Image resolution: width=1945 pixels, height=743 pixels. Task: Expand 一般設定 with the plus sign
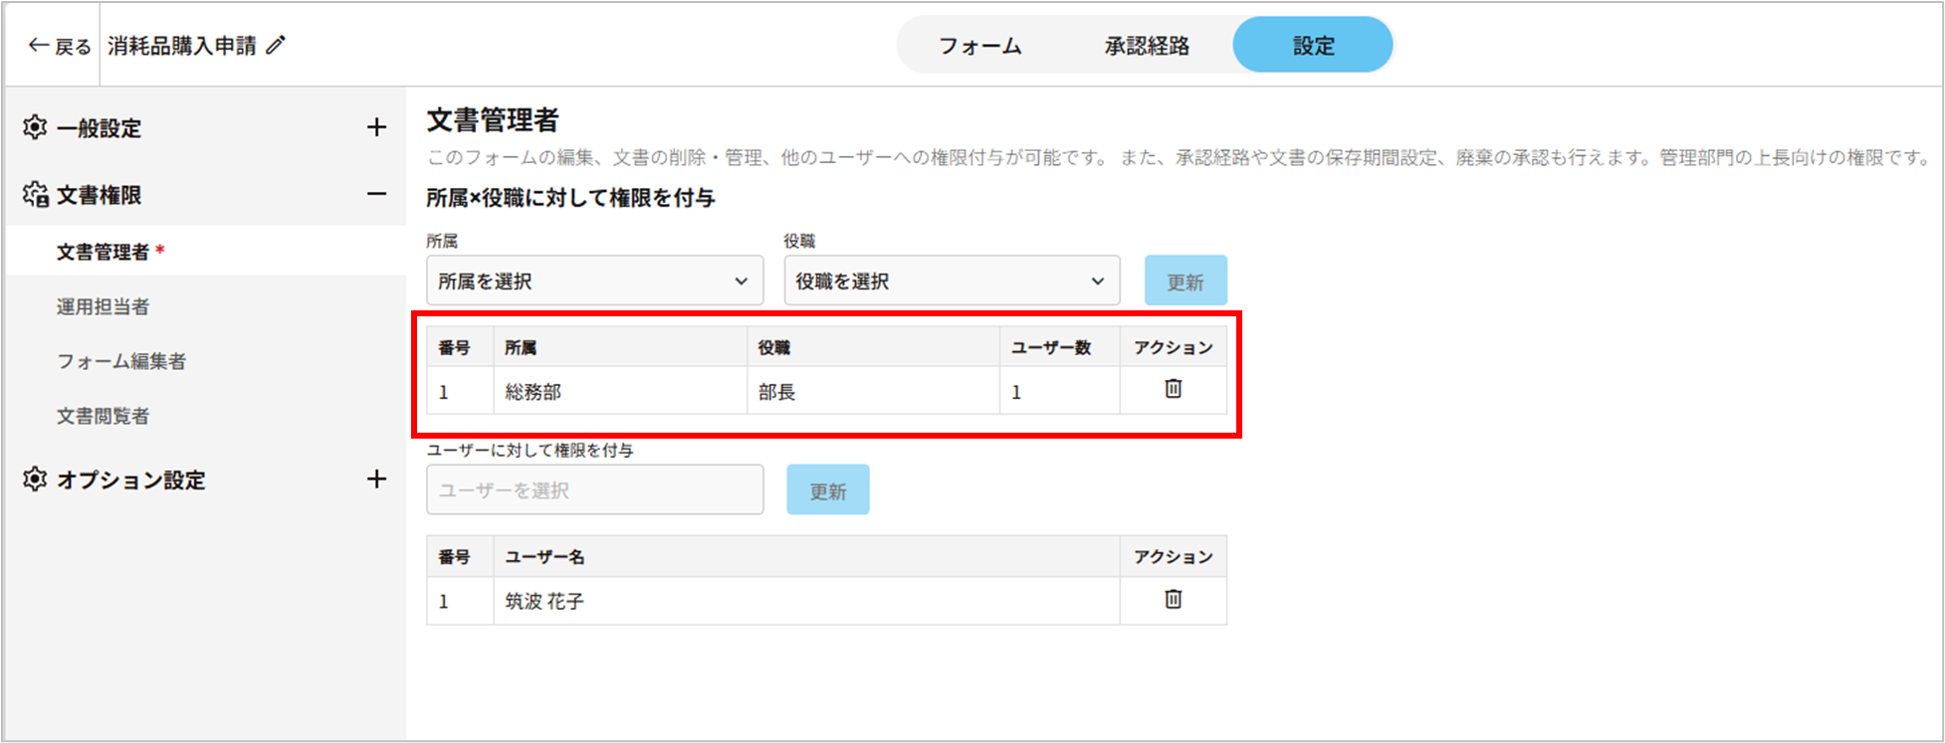point(376,127)
